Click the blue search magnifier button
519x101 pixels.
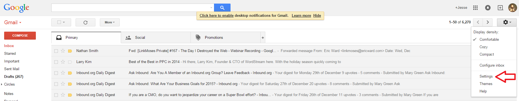[x=222, y=8]
